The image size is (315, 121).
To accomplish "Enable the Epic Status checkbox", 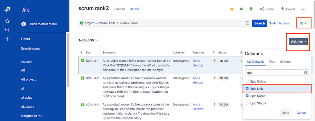I will (247, 103).
